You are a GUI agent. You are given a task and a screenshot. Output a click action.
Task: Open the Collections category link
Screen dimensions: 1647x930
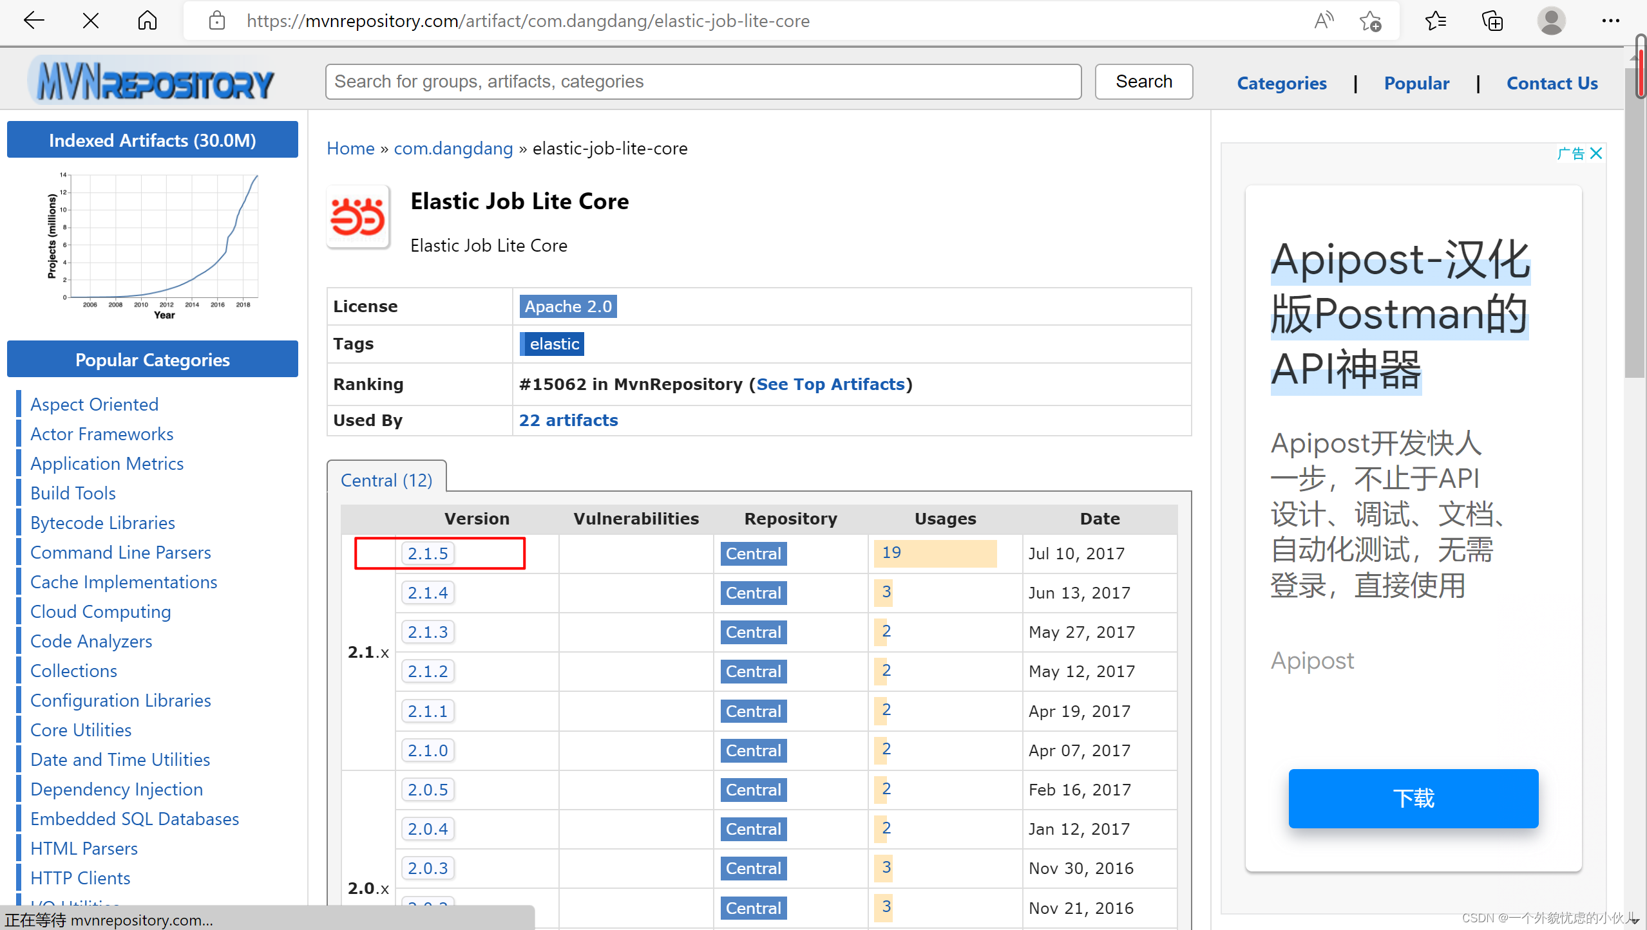[x=73, y=671]
